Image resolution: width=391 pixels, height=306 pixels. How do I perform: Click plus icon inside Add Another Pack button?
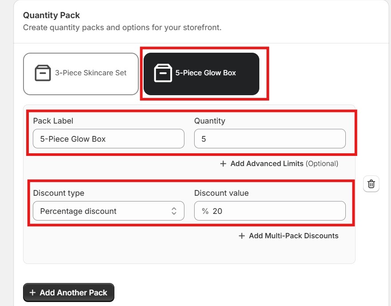tap(31, 292)
